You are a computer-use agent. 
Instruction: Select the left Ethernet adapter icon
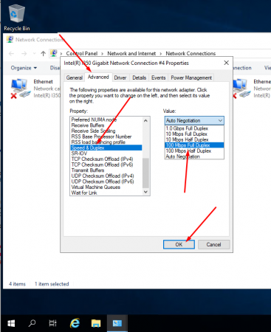pyautogui.click(x=20, y=89)
